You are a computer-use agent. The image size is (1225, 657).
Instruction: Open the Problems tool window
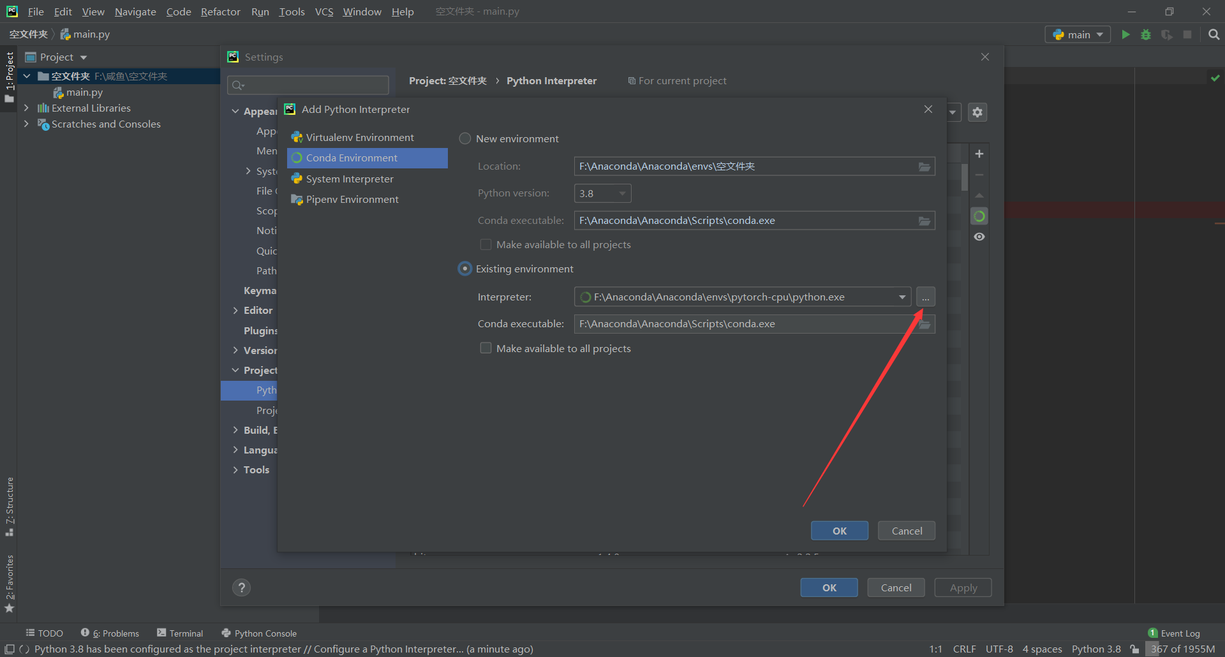(110, 633)
